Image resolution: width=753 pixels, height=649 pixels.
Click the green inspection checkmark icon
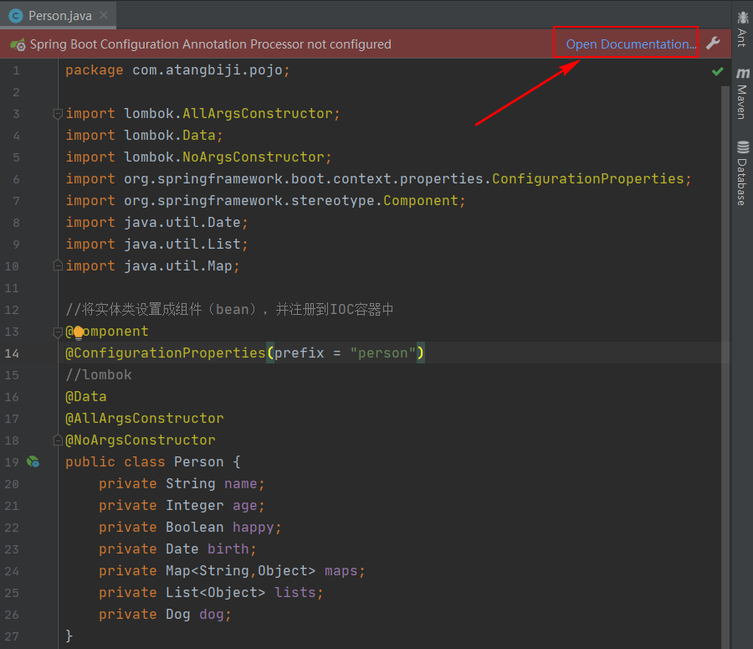coord(718,72)
